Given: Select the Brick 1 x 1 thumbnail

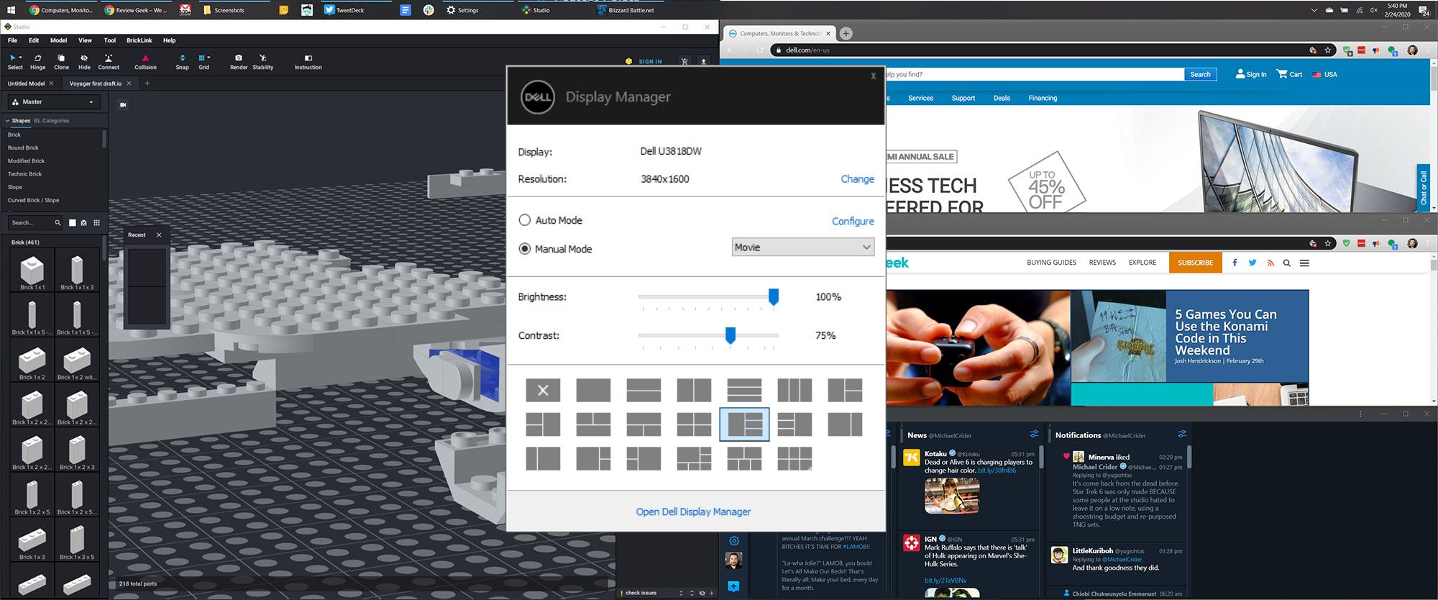Looking at the screenshot, I should [32, 271].
